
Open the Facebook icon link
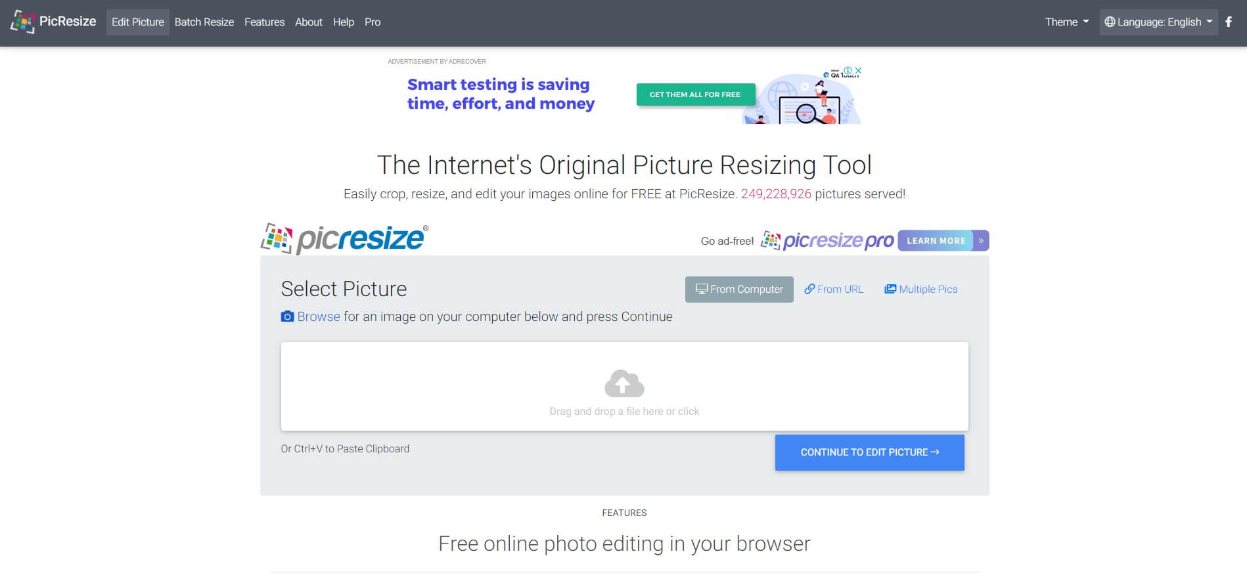(1229, 22)
